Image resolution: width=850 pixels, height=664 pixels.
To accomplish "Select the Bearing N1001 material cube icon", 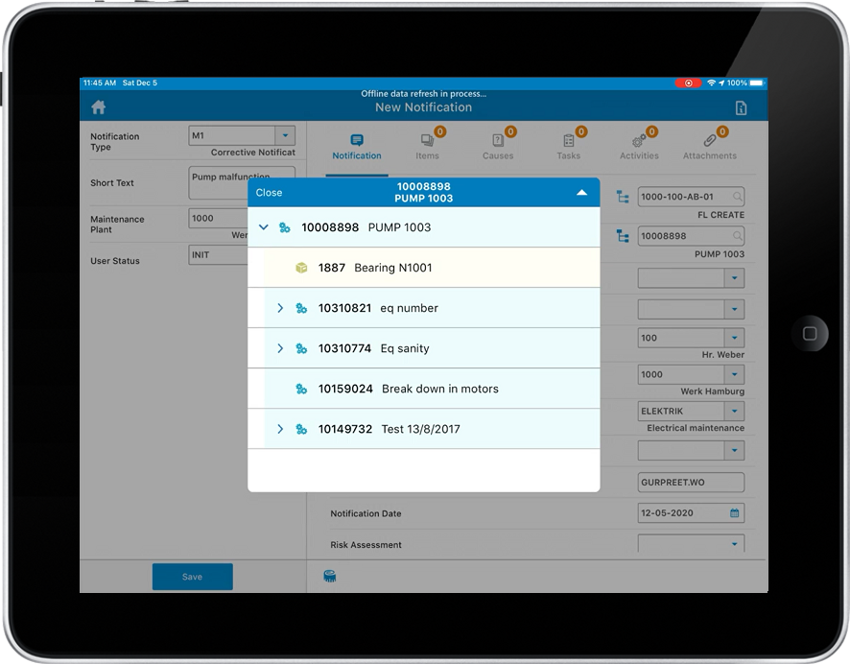I will (301, 268).
